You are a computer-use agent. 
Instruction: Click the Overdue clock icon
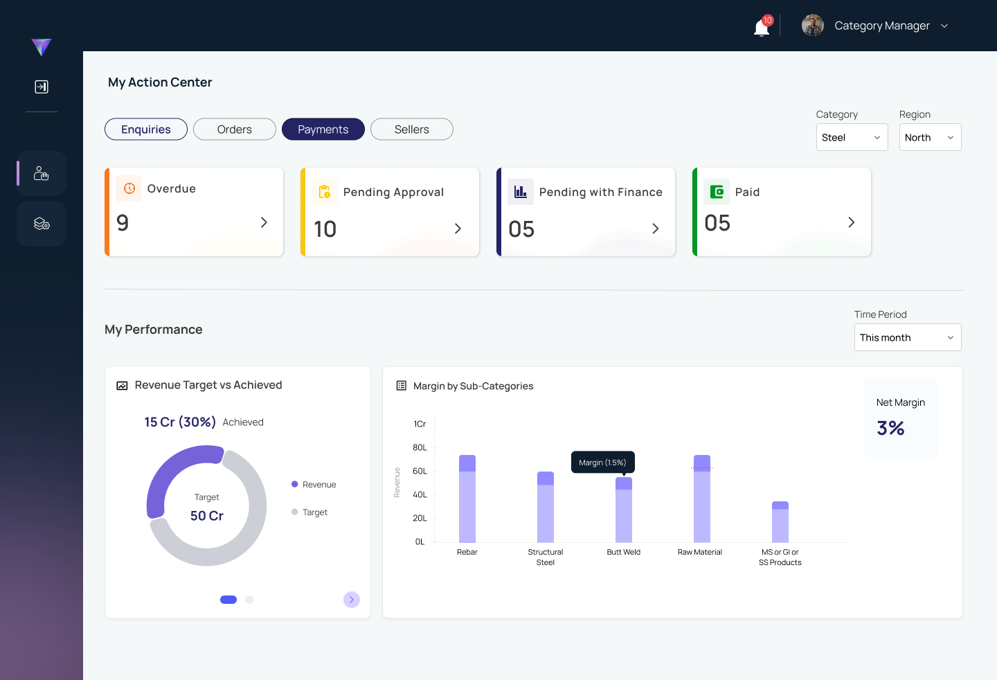(129, 188)
